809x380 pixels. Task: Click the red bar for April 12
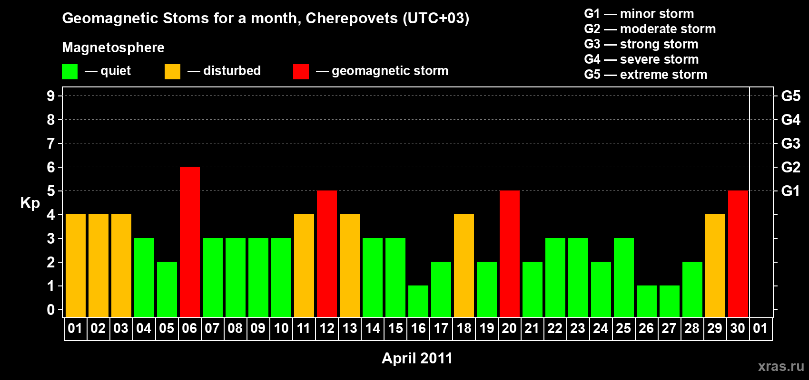(327, 254)
